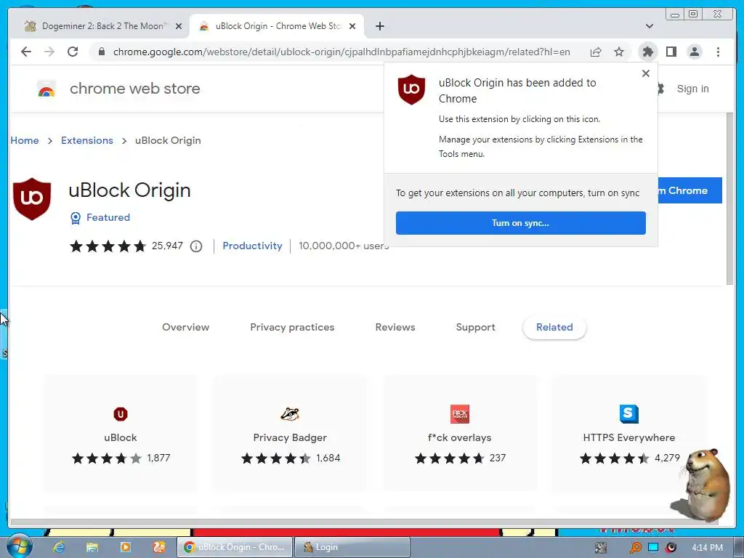744x558 pixels.
Task: Switch to the Overview tab
Action: 185,327
